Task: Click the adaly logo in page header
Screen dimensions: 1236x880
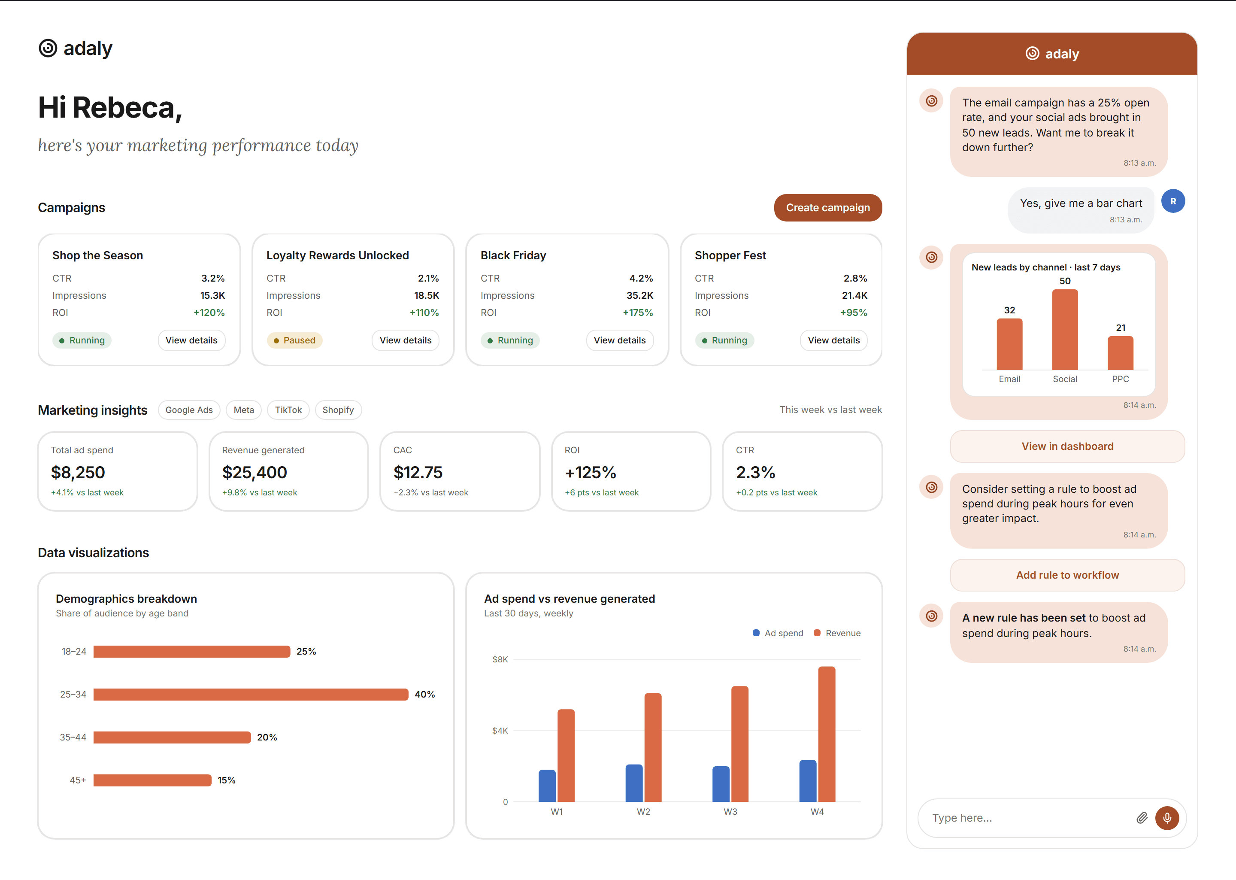Action: tap(75, 48)
